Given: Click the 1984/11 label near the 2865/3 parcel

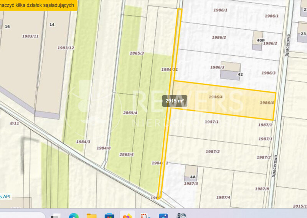Looking at the screenshot, I should [x=169, y=69].
